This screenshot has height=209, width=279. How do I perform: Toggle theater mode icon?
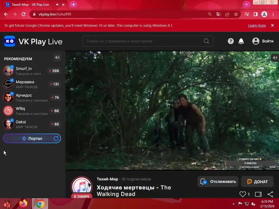point(258,194)
